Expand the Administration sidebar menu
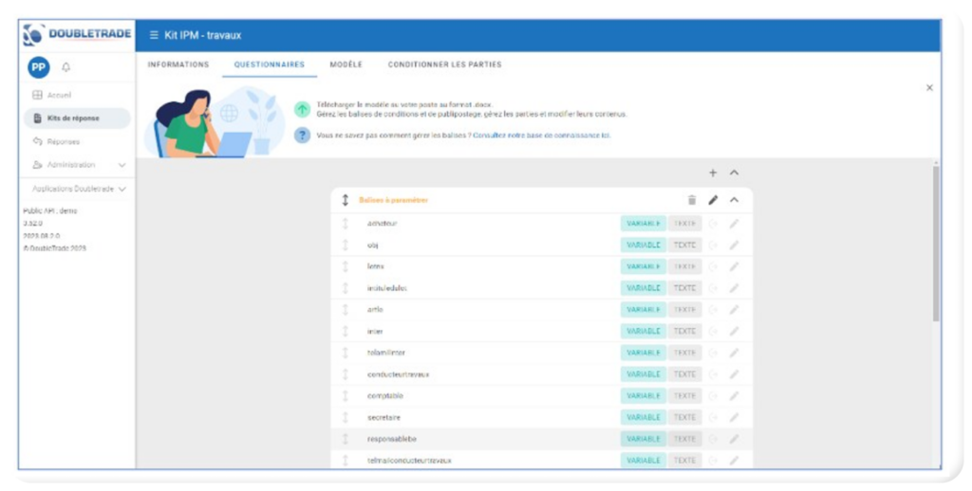Image resolution: width=972 pixels, height=491 pixels. 121,165
